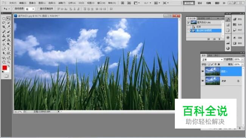Launch Bridge from the application bar
The image size is (246, 138).
click(123, 3)
